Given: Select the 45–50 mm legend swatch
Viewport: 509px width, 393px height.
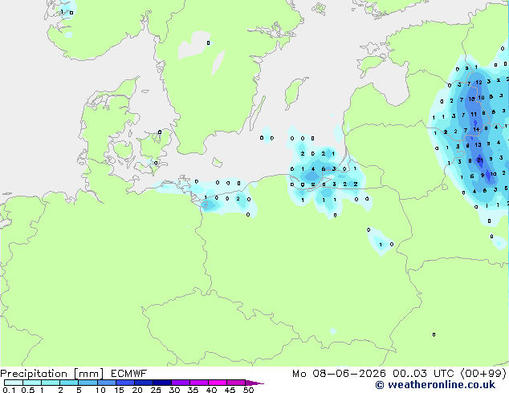Looking at the screenshot, I should pyautogui.click(x=236, y=383).
